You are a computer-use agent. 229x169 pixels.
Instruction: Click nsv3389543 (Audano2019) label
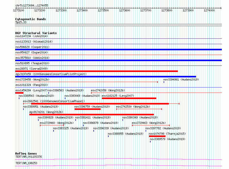click(x=36, y=96)
